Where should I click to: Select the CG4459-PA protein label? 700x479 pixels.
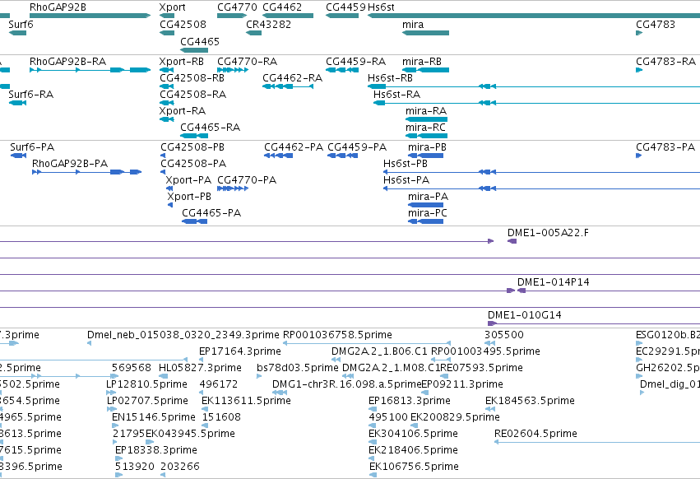click(357, 147)
